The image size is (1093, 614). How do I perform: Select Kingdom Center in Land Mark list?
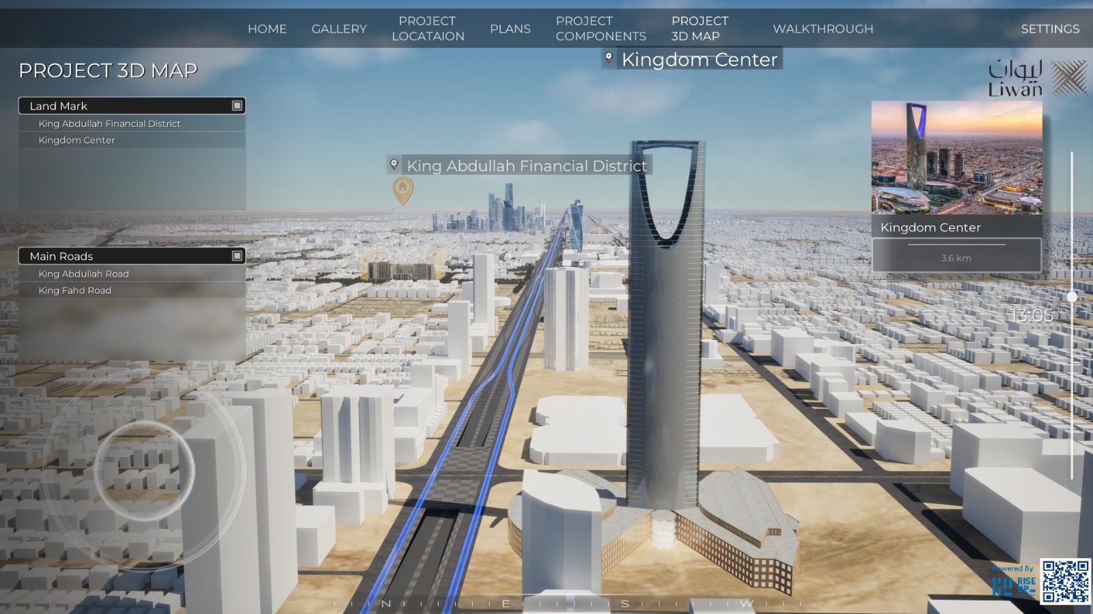[77, 140]
